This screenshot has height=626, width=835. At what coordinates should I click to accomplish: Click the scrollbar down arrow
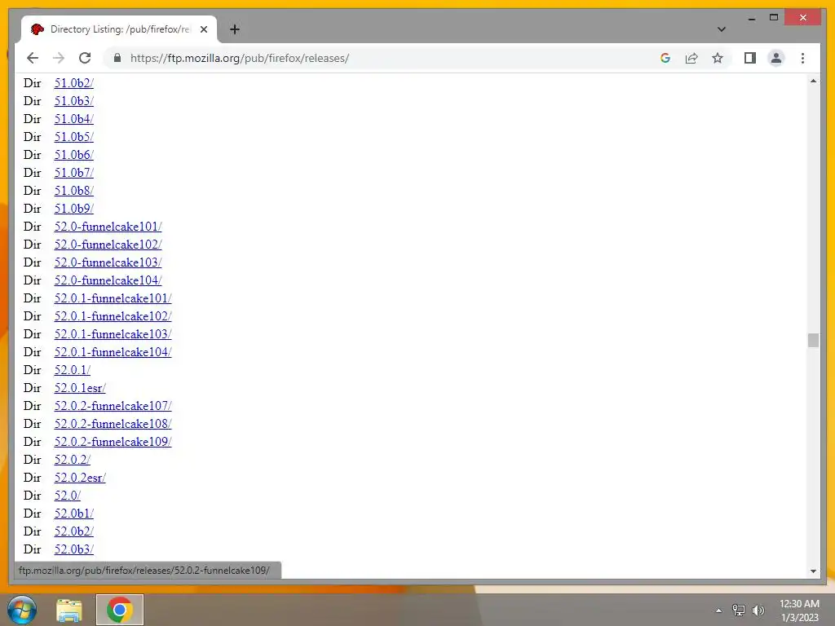[813, 571]
